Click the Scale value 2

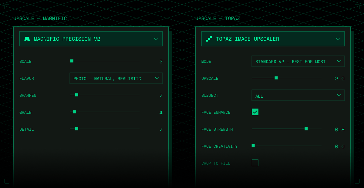[161, 62]
